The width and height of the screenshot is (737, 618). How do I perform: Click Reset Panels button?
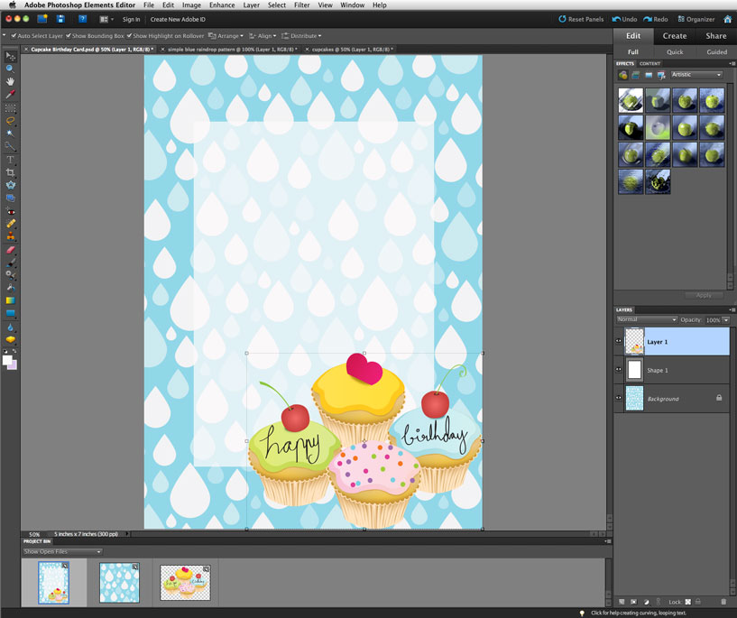click(x=581, y=19)
